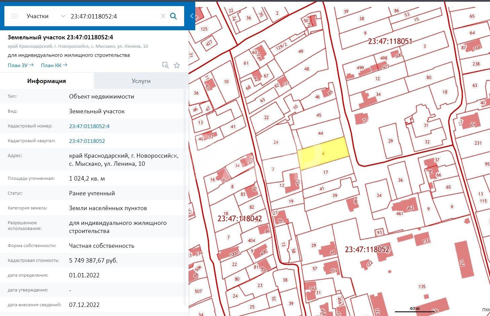Click quarter label 23:47:118051 on map
The width and height of the screenshot is (490, 316).
pos(390,41)
